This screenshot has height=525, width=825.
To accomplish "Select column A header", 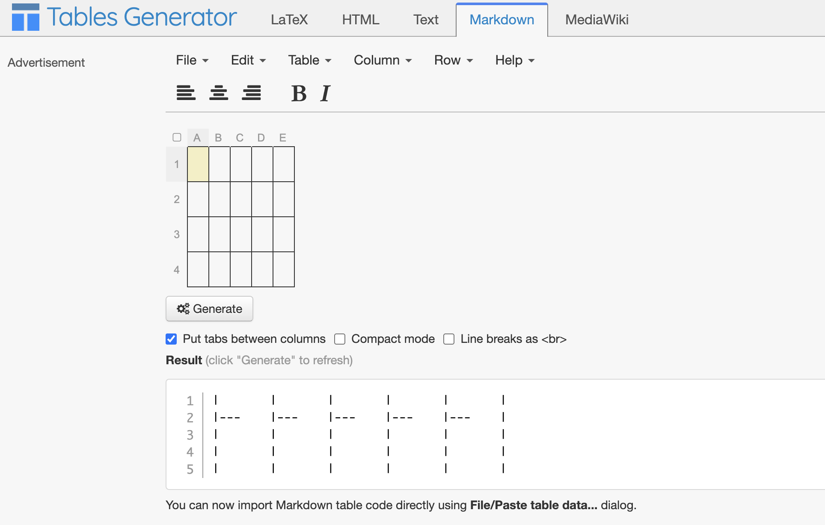I will pos(197,138).
